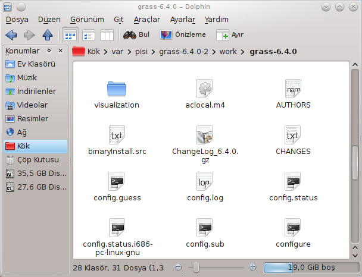Open the Araçlar menu
The height and width of the screenshot is (277, 362).
147,20
